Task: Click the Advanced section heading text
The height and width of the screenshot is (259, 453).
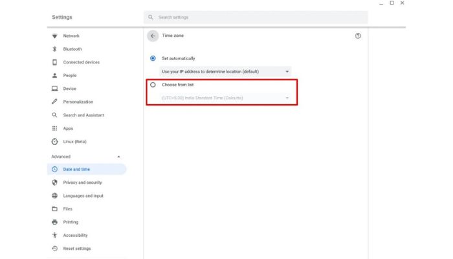Action: (61, 157)
